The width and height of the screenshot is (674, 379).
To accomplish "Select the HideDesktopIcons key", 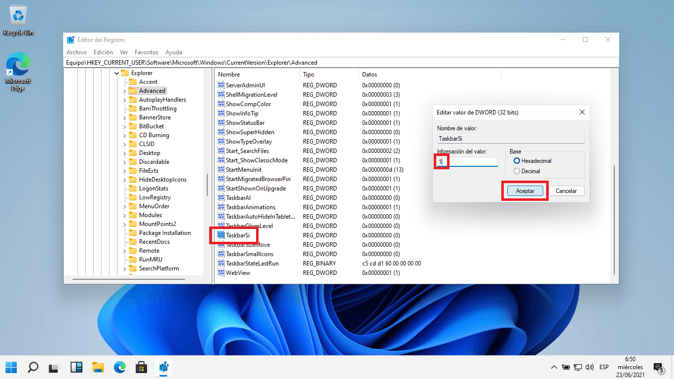I will 163,180.
